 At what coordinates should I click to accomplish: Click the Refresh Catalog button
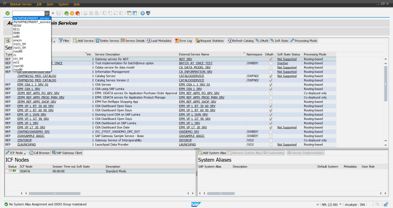coord(241,41)
